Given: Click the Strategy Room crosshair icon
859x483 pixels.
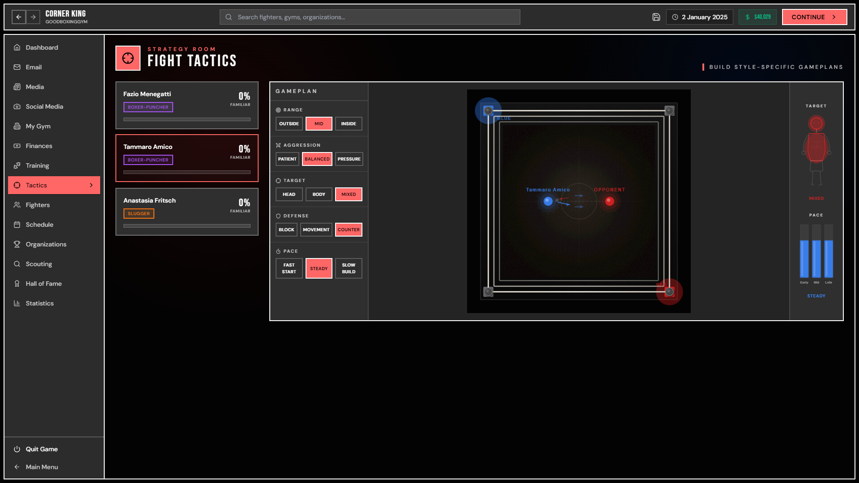Looking at the screenshot, I should (128, 58).
